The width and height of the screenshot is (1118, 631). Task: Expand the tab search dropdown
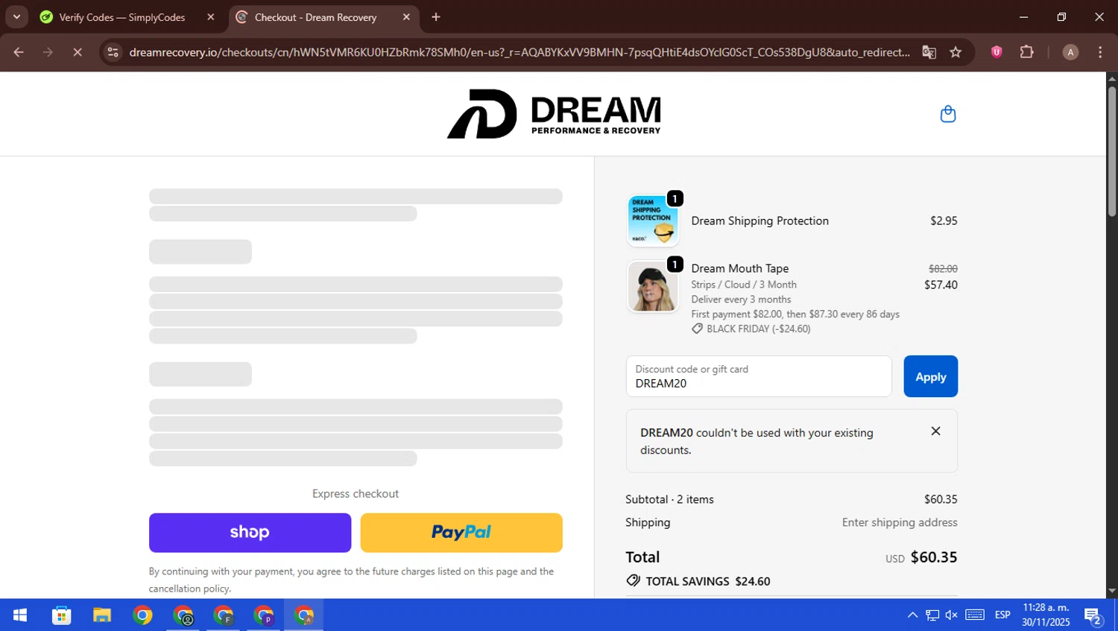[x=16, y=17]
